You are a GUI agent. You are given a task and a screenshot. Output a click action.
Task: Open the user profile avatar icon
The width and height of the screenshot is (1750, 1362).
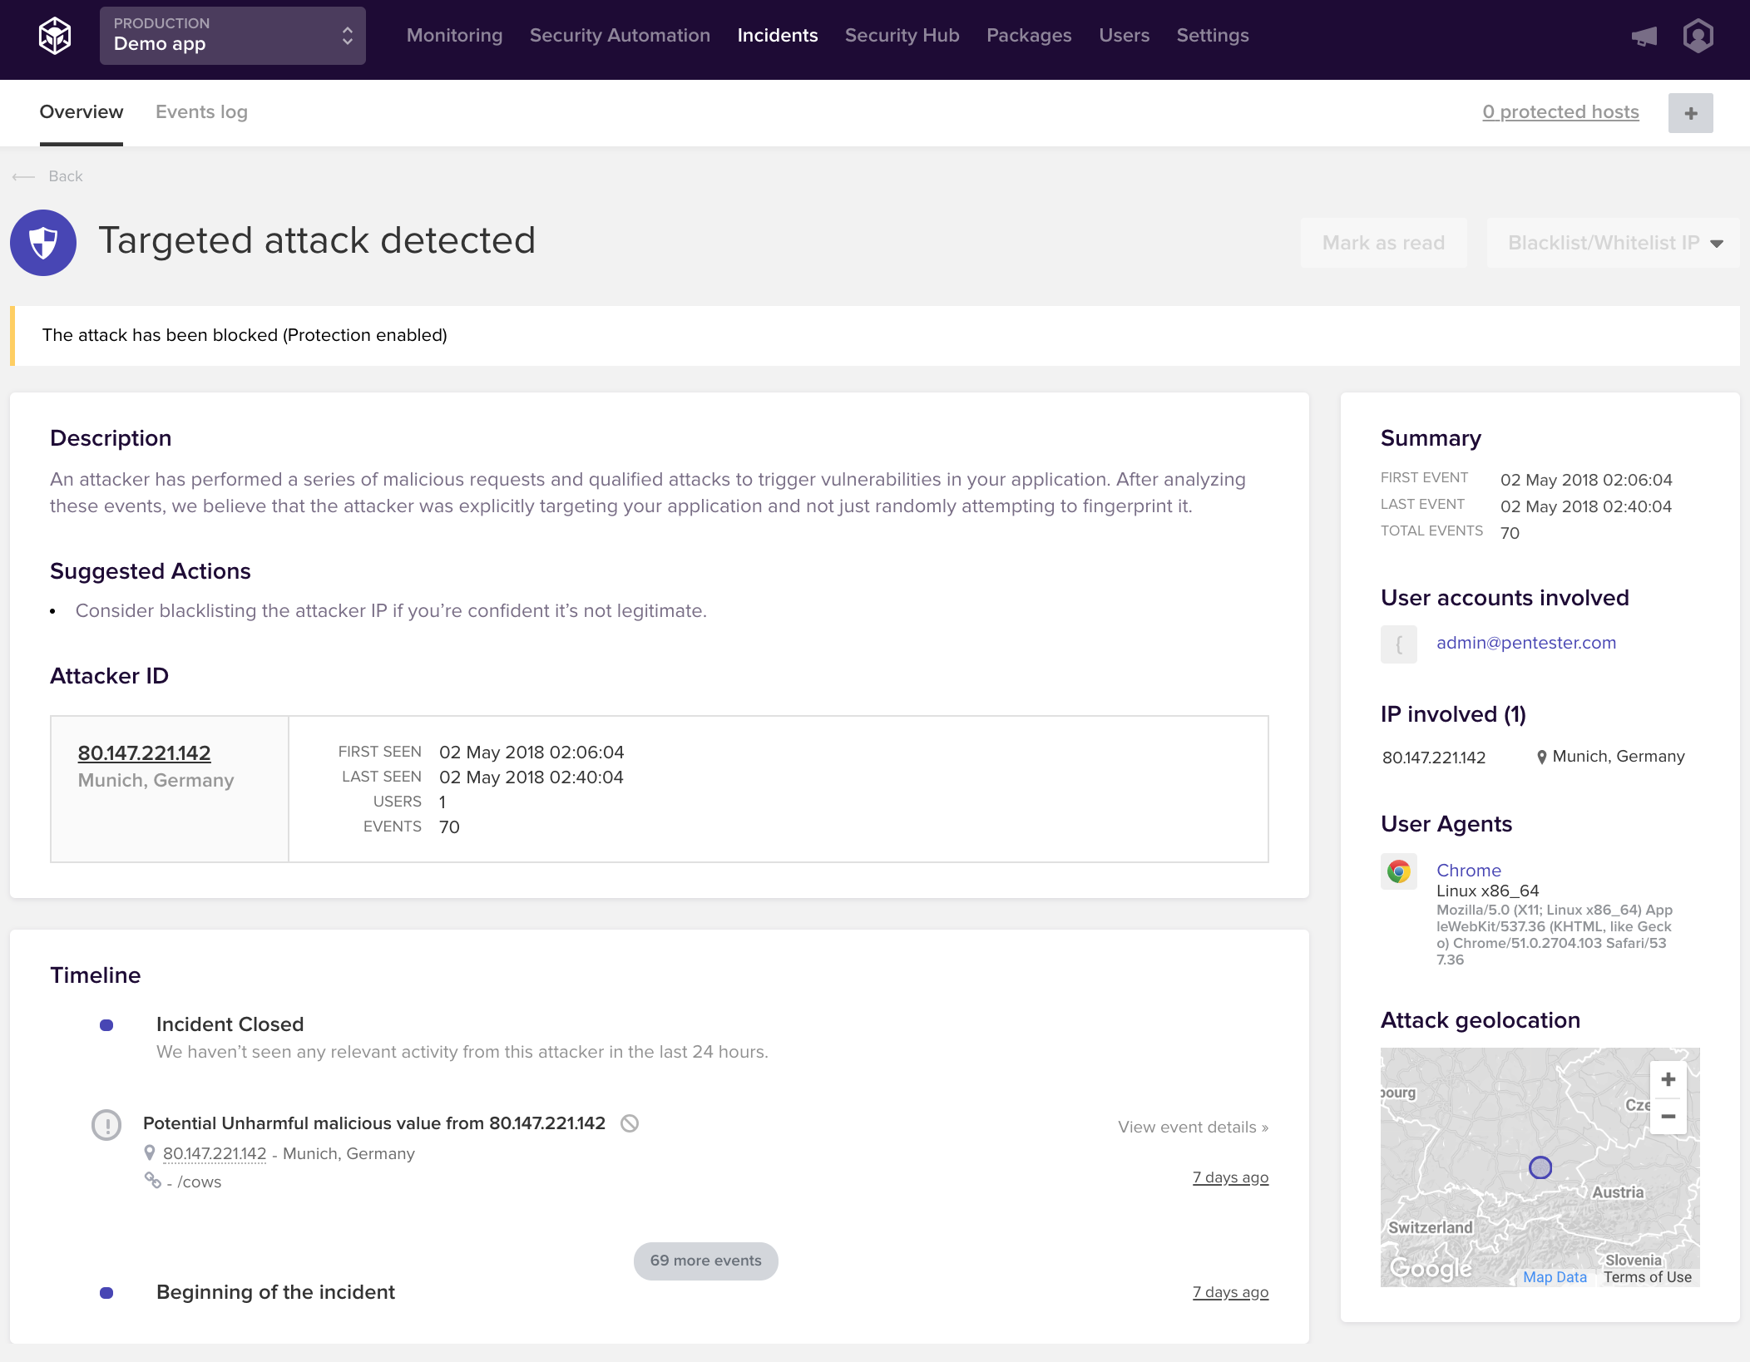(x=1698, y=36)
